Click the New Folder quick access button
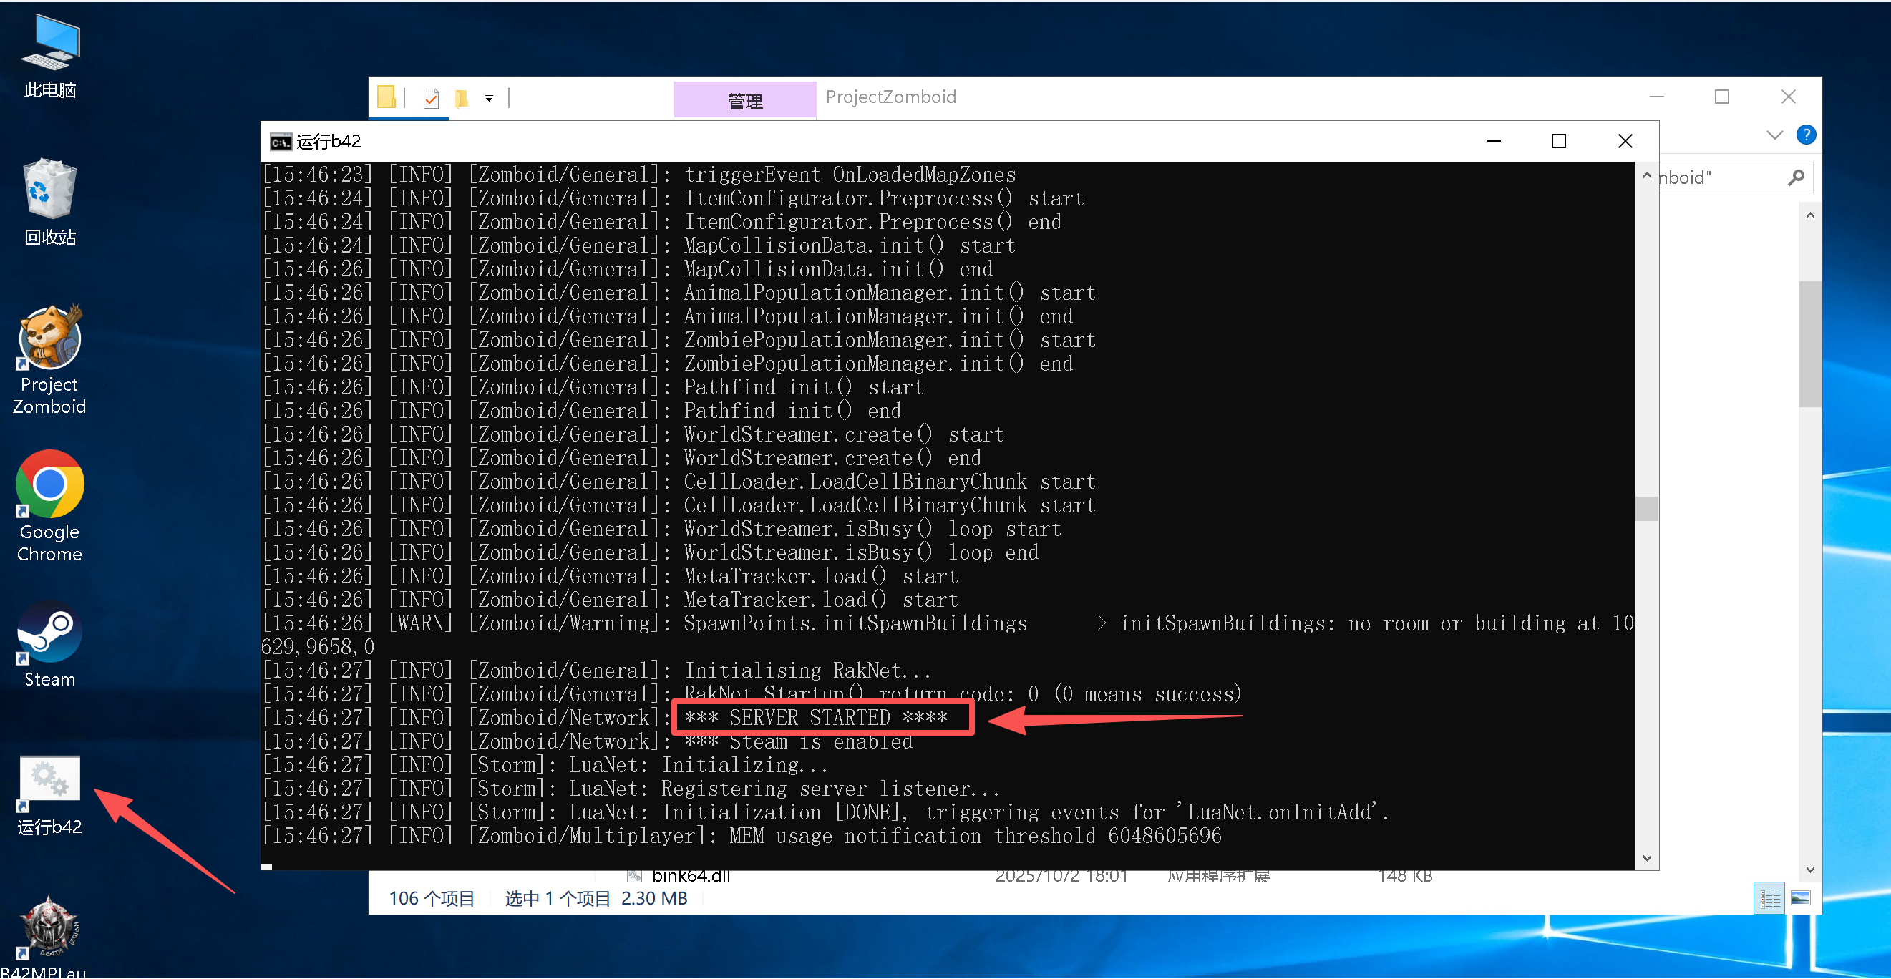This screenshot has width=1891, height=979. point(461,97)
